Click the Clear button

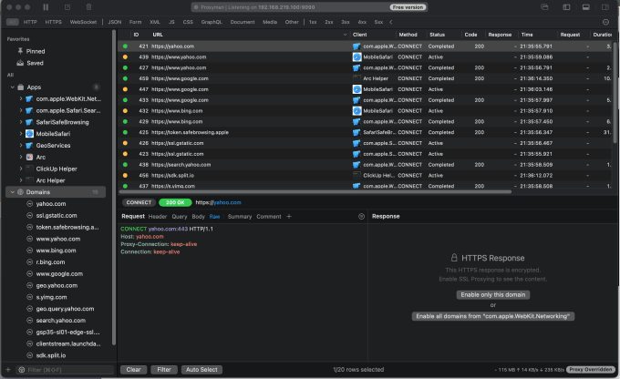coord(134,370)
